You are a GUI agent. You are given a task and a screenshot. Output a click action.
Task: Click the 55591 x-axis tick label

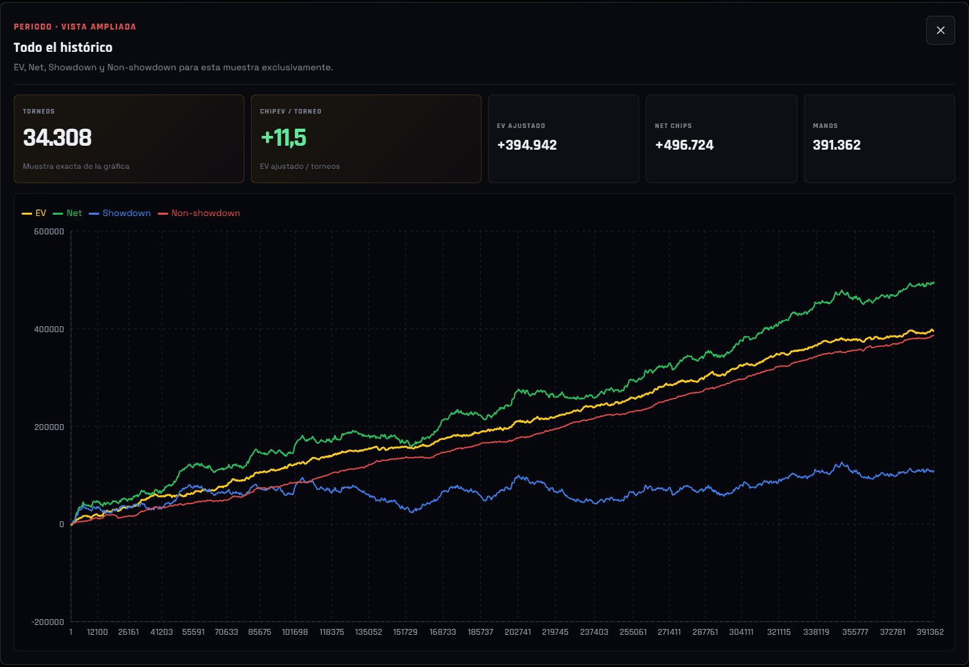click(193, 632)
